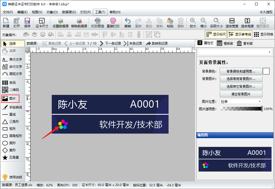Open image position (图片位置) dropdown
The width and height of the screenshot is (275, 189).
pos(241,102)
